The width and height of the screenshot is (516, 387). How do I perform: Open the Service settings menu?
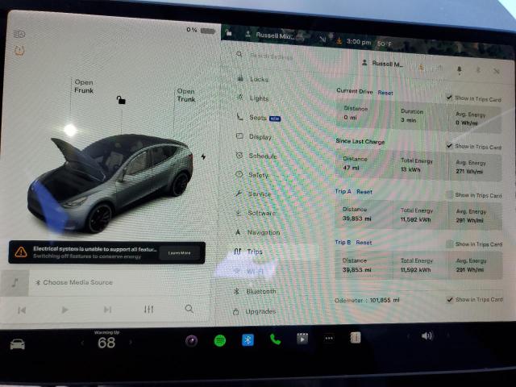point(252,193)
